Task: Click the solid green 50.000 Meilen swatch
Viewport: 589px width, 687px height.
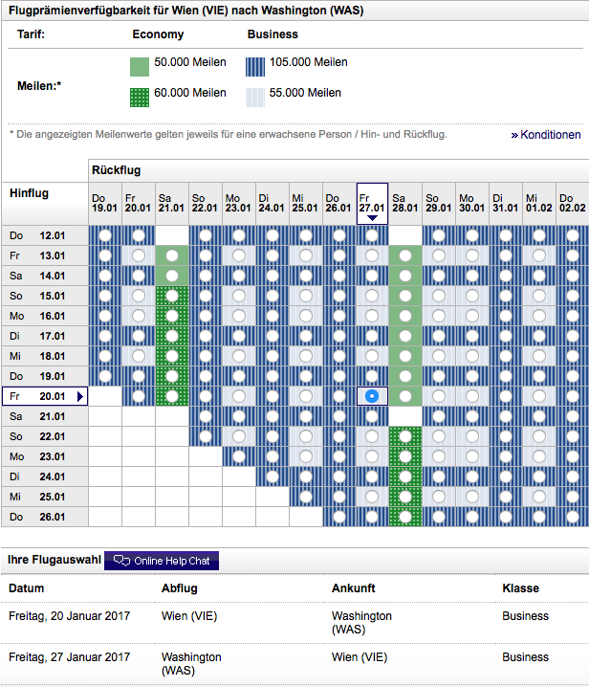Action: (x=140, y=65)
